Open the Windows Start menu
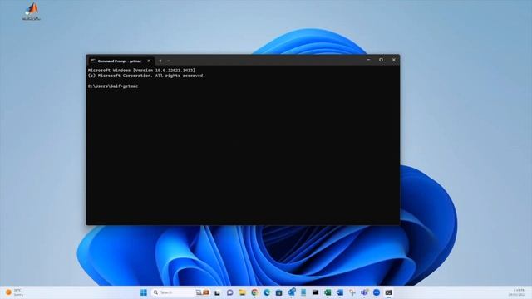 pos(144,292)
